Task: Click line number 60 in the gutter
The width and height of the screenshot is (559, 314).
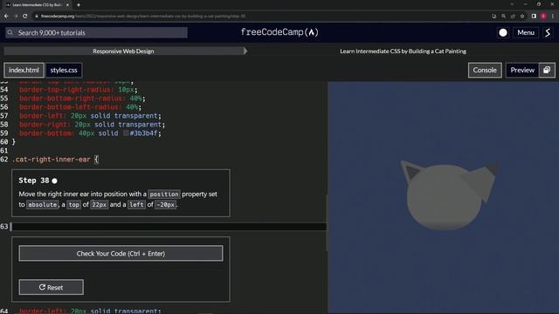Action: coord(3,141)
